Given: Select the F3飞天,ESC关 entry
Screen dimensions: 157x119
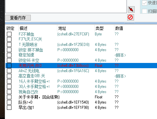Looking at the screenshot, I should [30, 39].
